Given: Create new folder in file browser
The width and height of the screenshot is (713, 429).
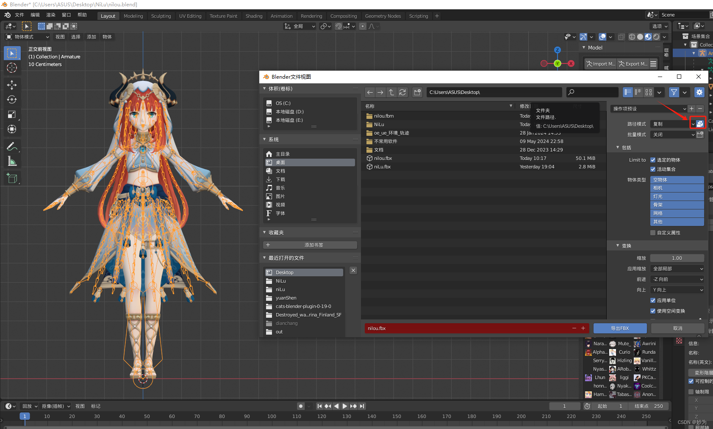Looking at the screenshot, I should [417, 92].
